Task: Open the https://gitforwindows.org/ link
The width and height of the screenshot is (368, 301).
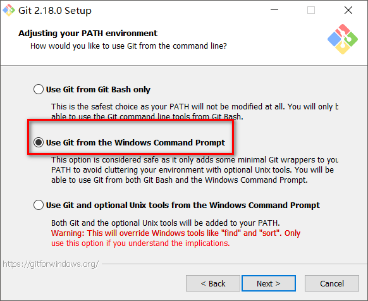Action: point(51,264)
